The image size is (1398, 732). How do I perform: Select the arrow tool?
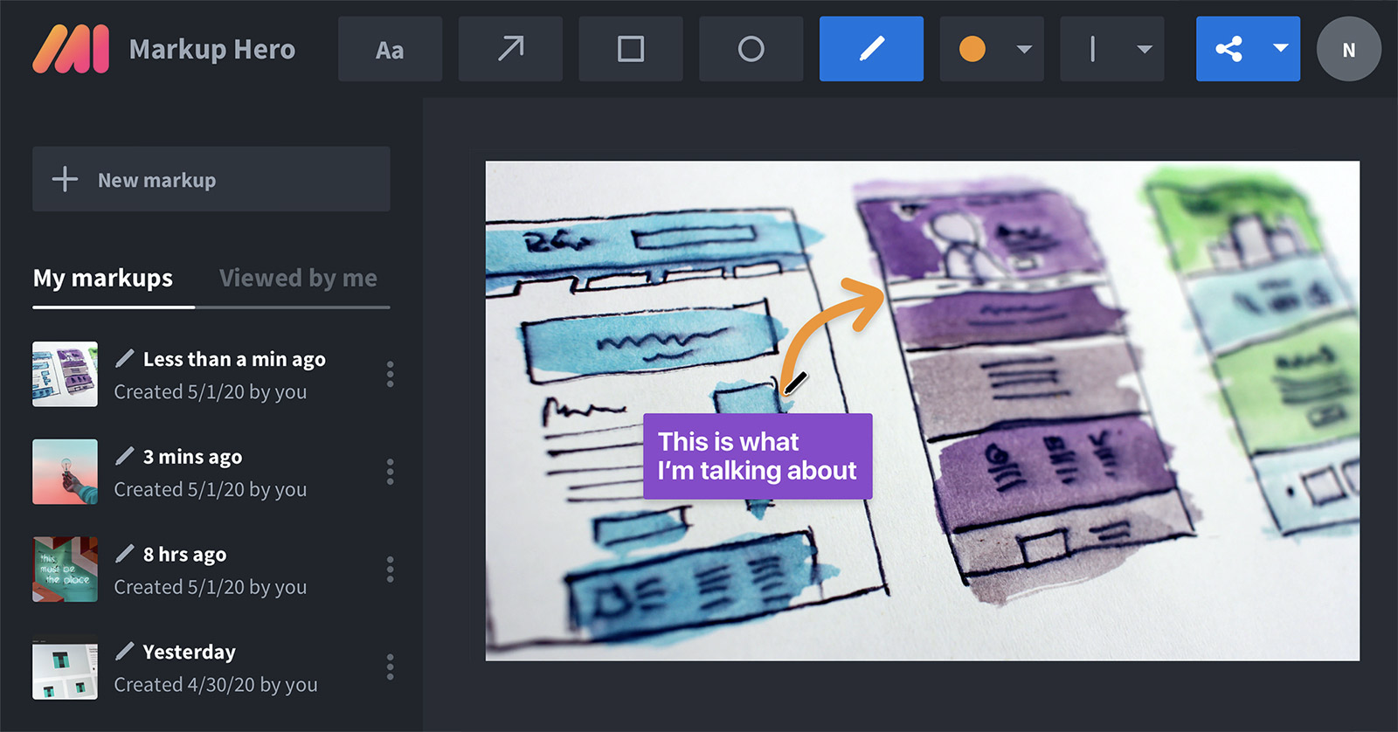coord(510,49)
